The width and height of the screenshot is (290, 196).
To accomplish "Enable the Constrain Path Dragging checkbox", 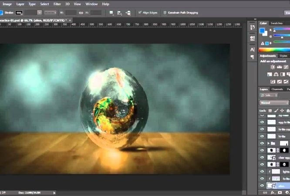I will click(165, 13).
